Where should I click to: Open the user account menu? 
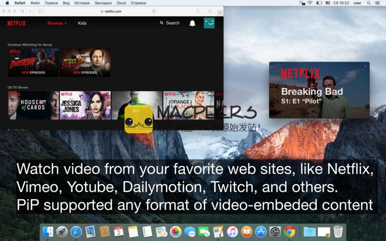(358, 3)
